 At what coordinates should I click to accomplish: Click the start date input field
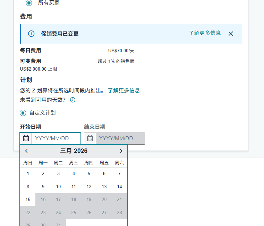click(x=56, y=138)
